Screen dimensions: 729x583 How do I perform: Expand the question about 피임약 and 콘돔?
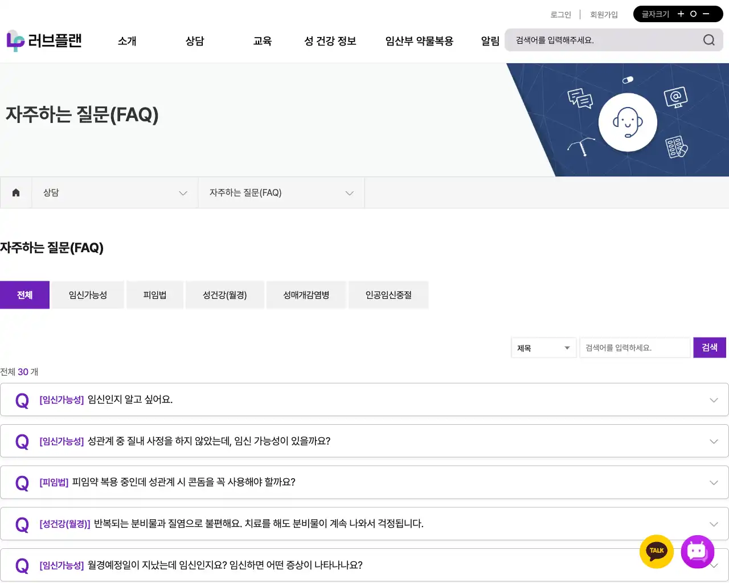364,482
